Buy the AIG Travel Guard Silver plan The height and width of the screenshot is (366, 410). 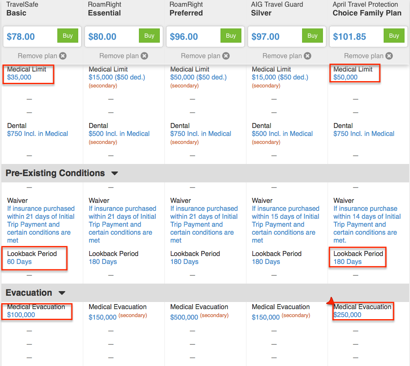click(313, 36)
